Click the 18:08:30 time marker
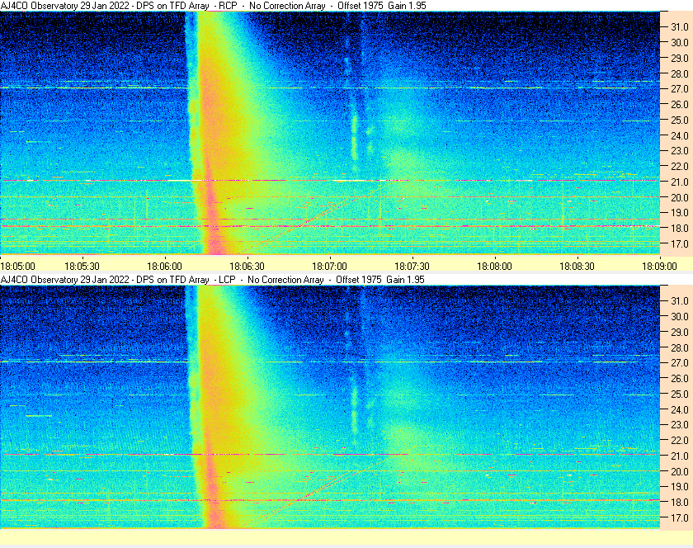 (577, 267)
